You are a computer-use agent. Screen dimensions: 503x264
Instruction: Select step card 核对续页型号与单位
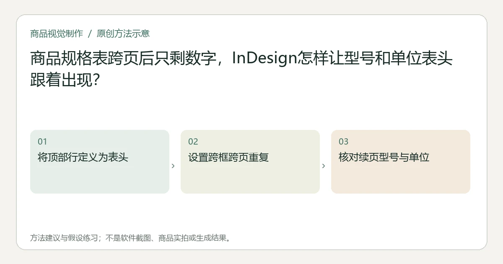(401, 162)
